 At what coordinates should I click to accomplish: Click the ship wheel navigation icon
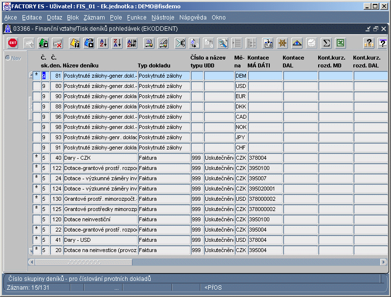282,43
